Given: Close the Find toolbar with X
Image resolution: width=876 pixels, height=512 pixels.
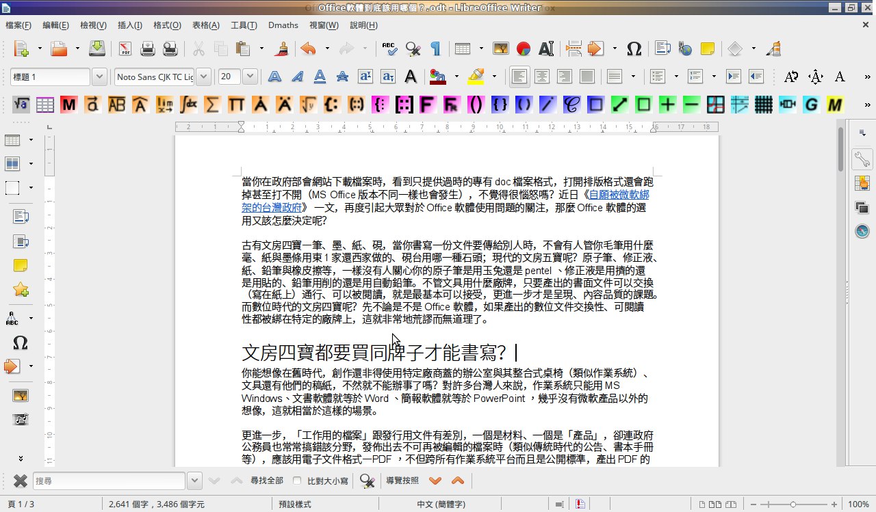Looking at the screenshot, I should tap(21, 481).
